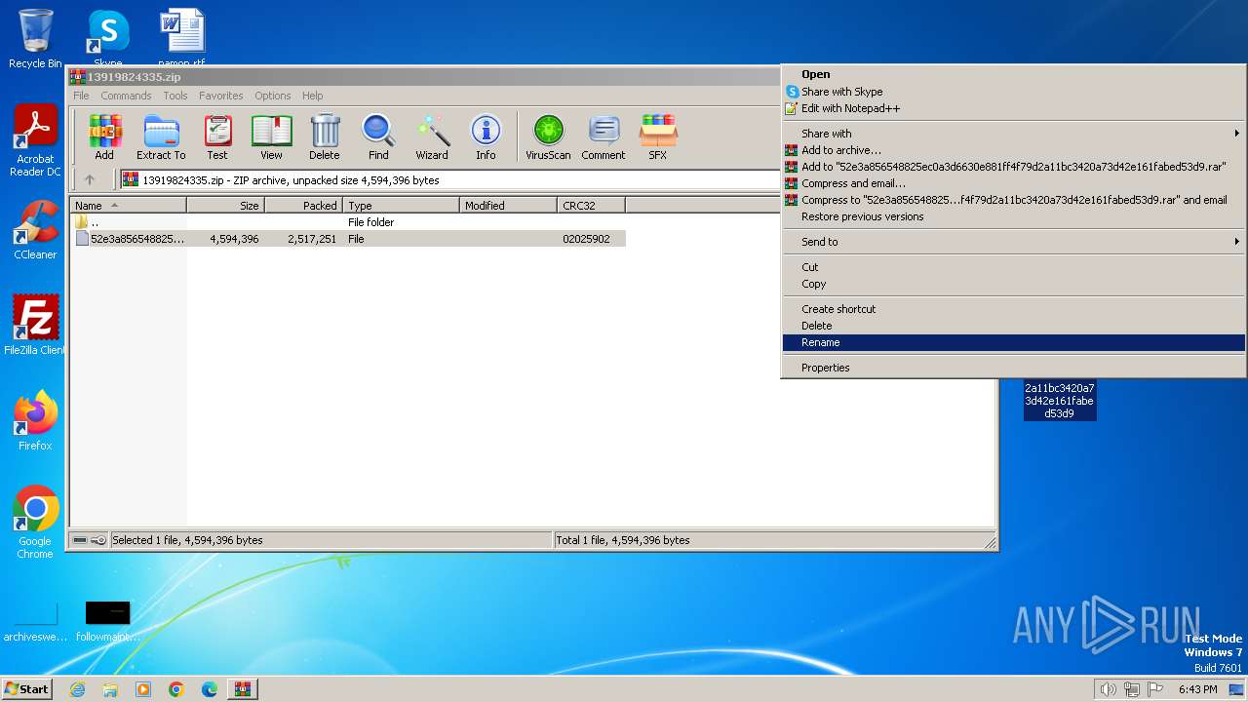Run the VirusScan toolbar icon
The width and height of the screenshot is (1248, 702).
point(548,136)
